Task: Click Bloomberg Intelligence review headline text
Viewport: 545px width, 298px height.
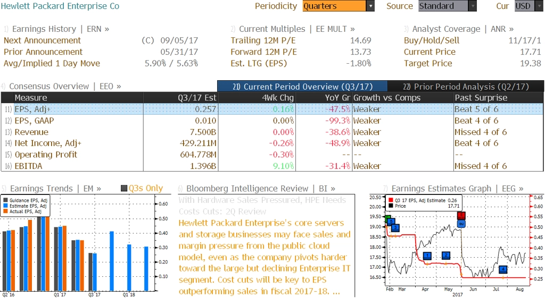Action: 262,206
